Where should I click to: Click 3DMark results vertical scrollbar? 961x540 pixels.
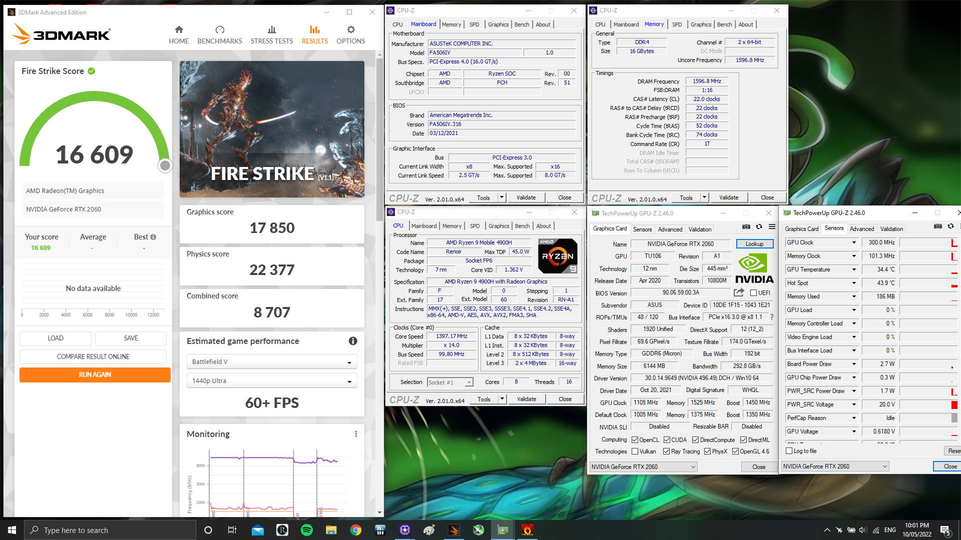(379, 140)
